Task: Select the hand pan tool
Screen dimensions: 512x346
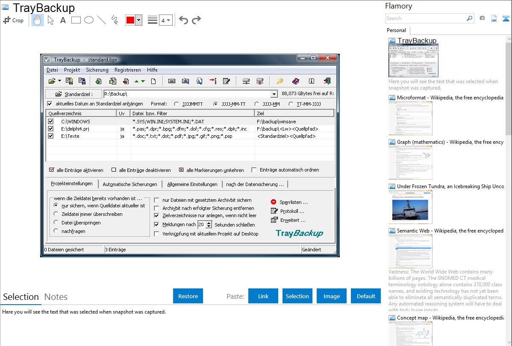Action: tap(37, 20)
